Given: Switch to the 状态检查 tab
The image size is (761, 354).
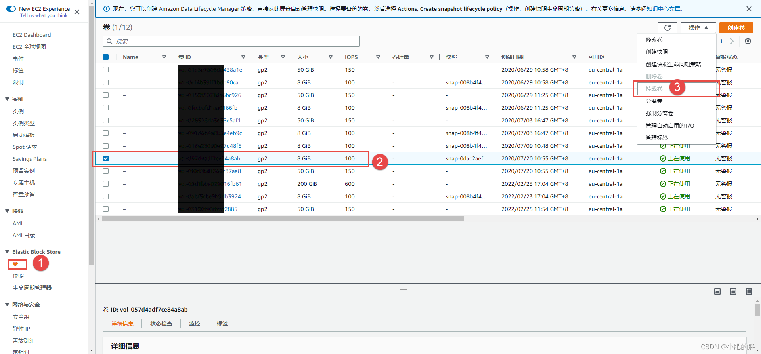Looking at the screenshot, I should click(161, 324).
